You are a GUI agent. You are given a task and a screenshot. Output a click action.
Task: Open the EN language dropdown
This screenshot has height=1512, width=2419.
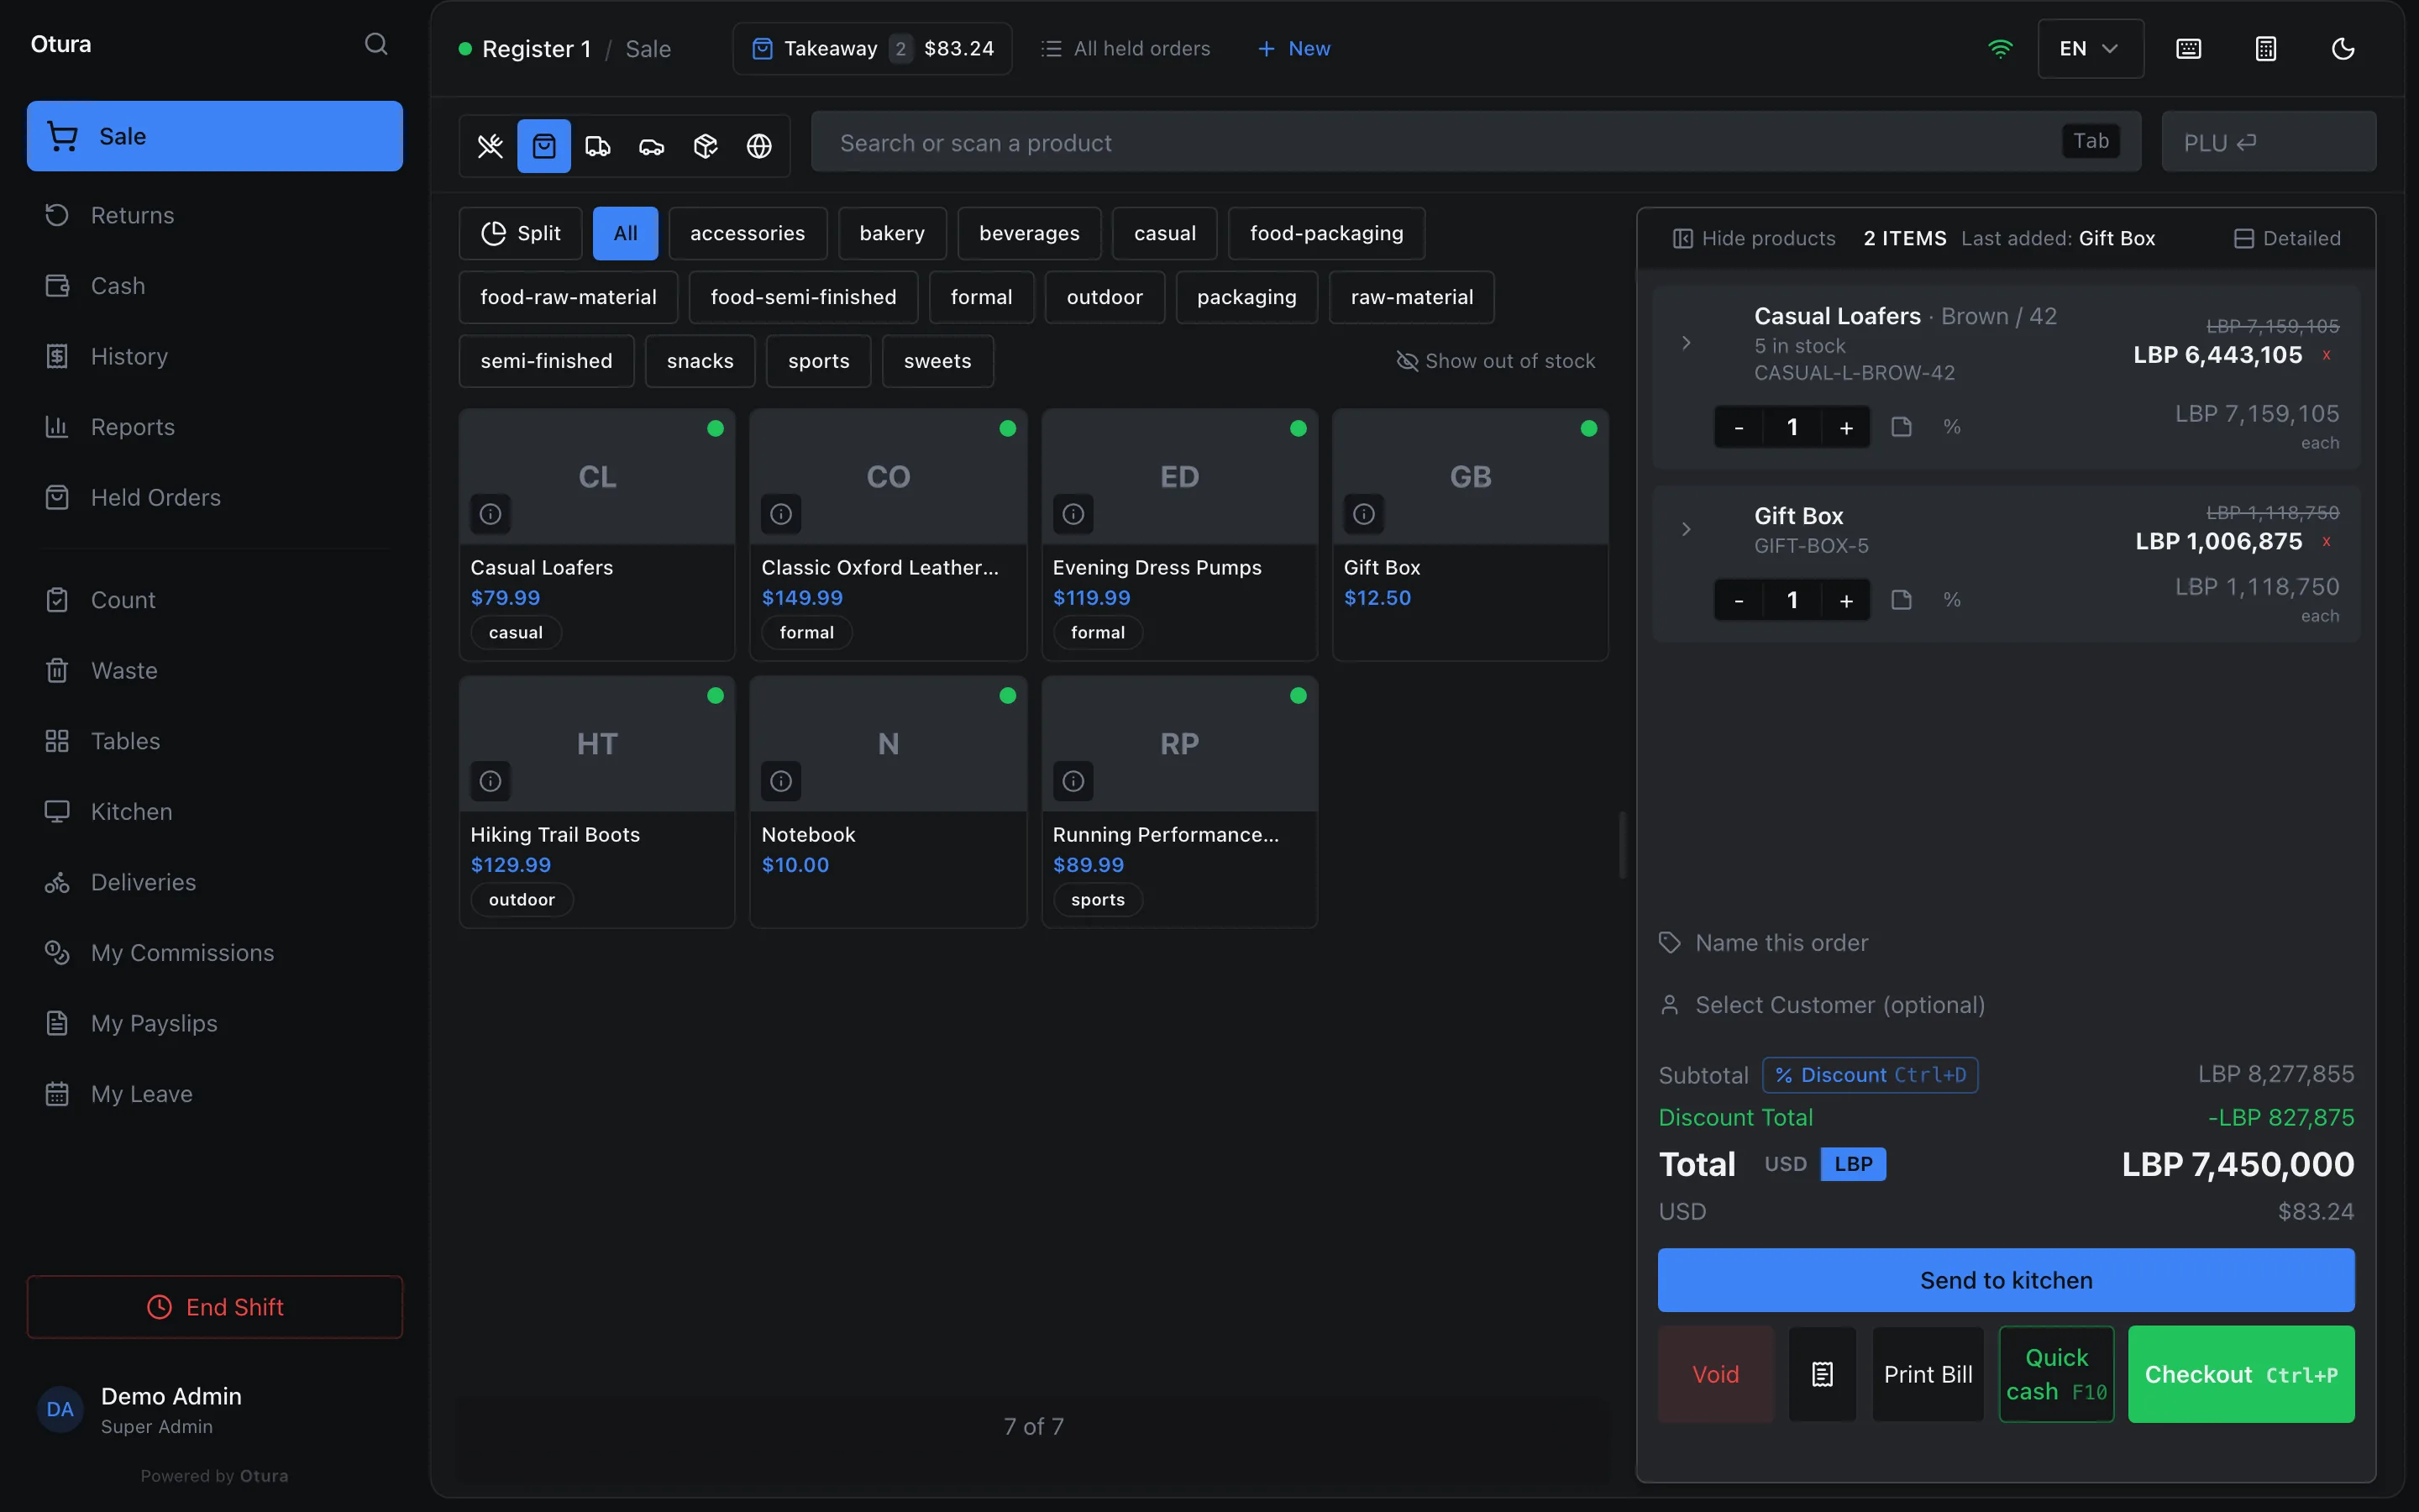click(x=2090, y=49)
